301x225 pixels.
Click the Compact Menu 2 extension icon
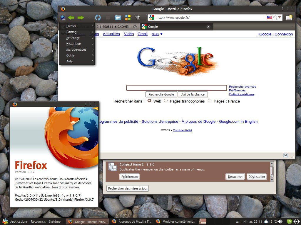(x=113, y=167)
